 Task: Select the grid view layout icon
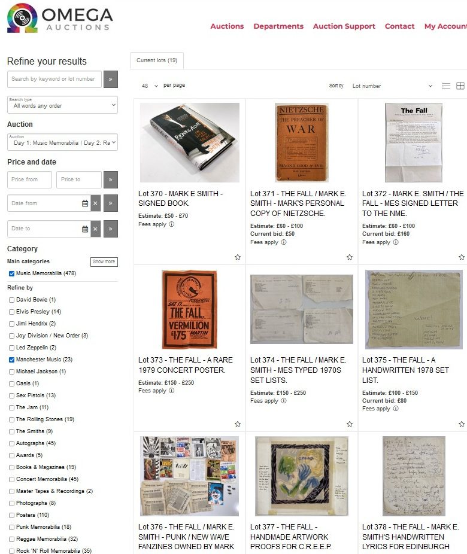click(460, 86)
